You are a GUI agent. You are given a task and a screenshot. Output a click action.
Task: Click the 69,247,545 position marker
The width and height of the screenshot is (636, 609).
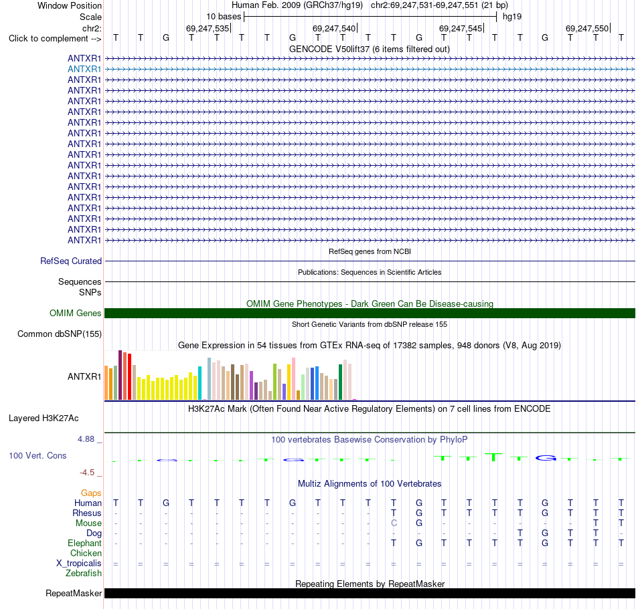point(461,28)
